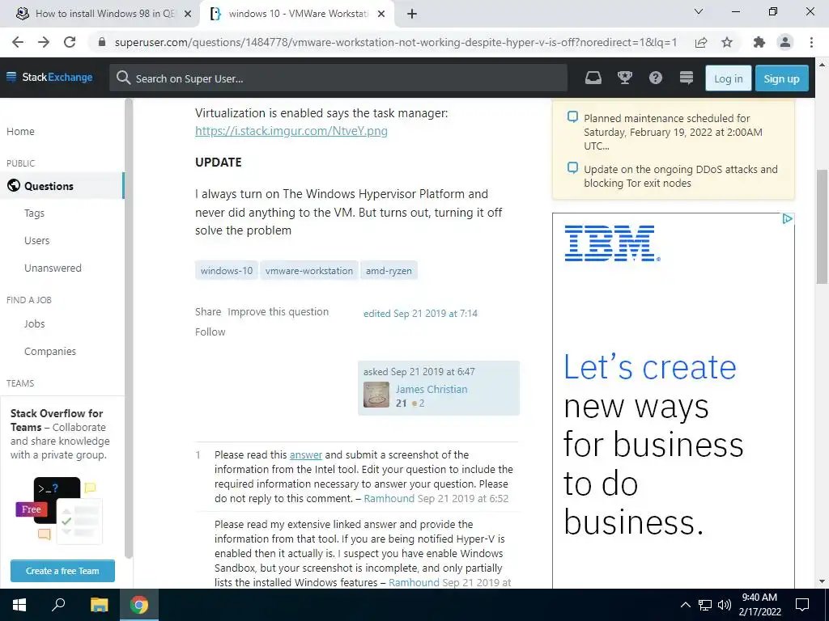Click the IBM advertisement logo
This screenshot has width=829, height=621.
pos(612,243)
